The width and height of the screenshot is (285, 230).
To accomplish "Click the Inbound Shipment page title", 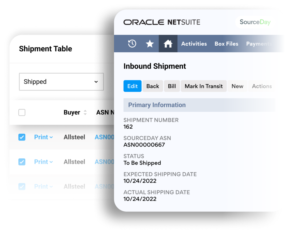I will point(155,66).
